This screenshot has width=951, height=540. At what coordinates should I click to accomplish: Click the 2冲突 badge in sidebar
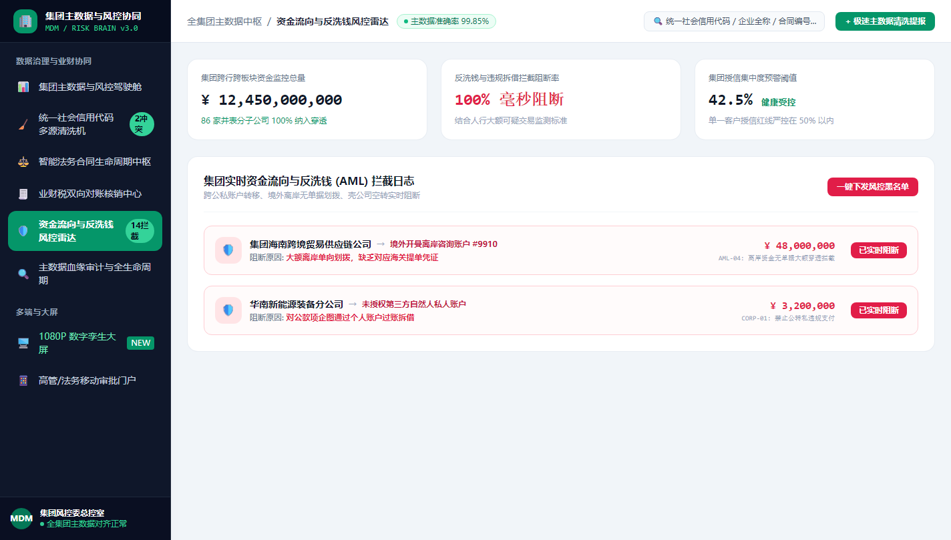coord(142,124)
